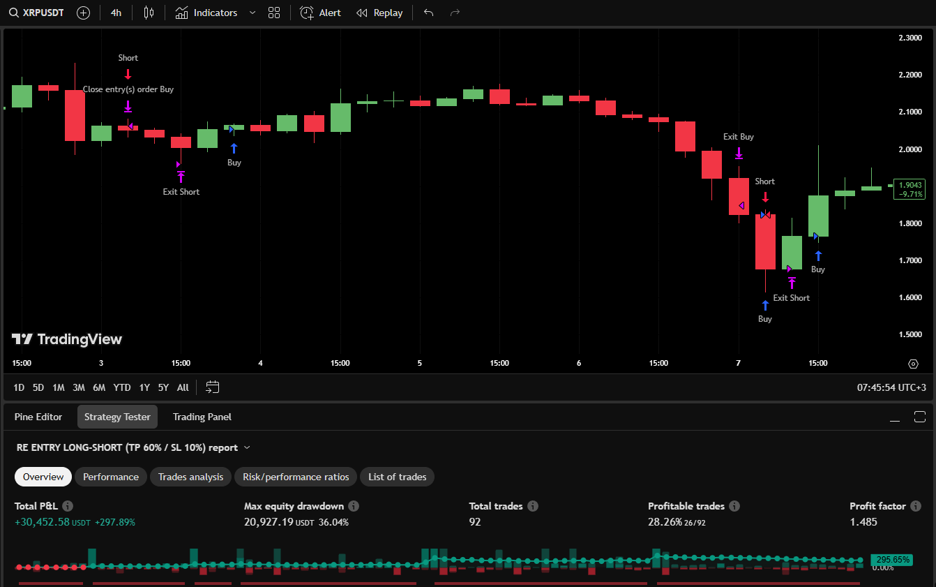The height and width of the screenshot is (587, 936).
Task: Expand the Indicators favorites dropdown arrow
Action: pos(252,13)
